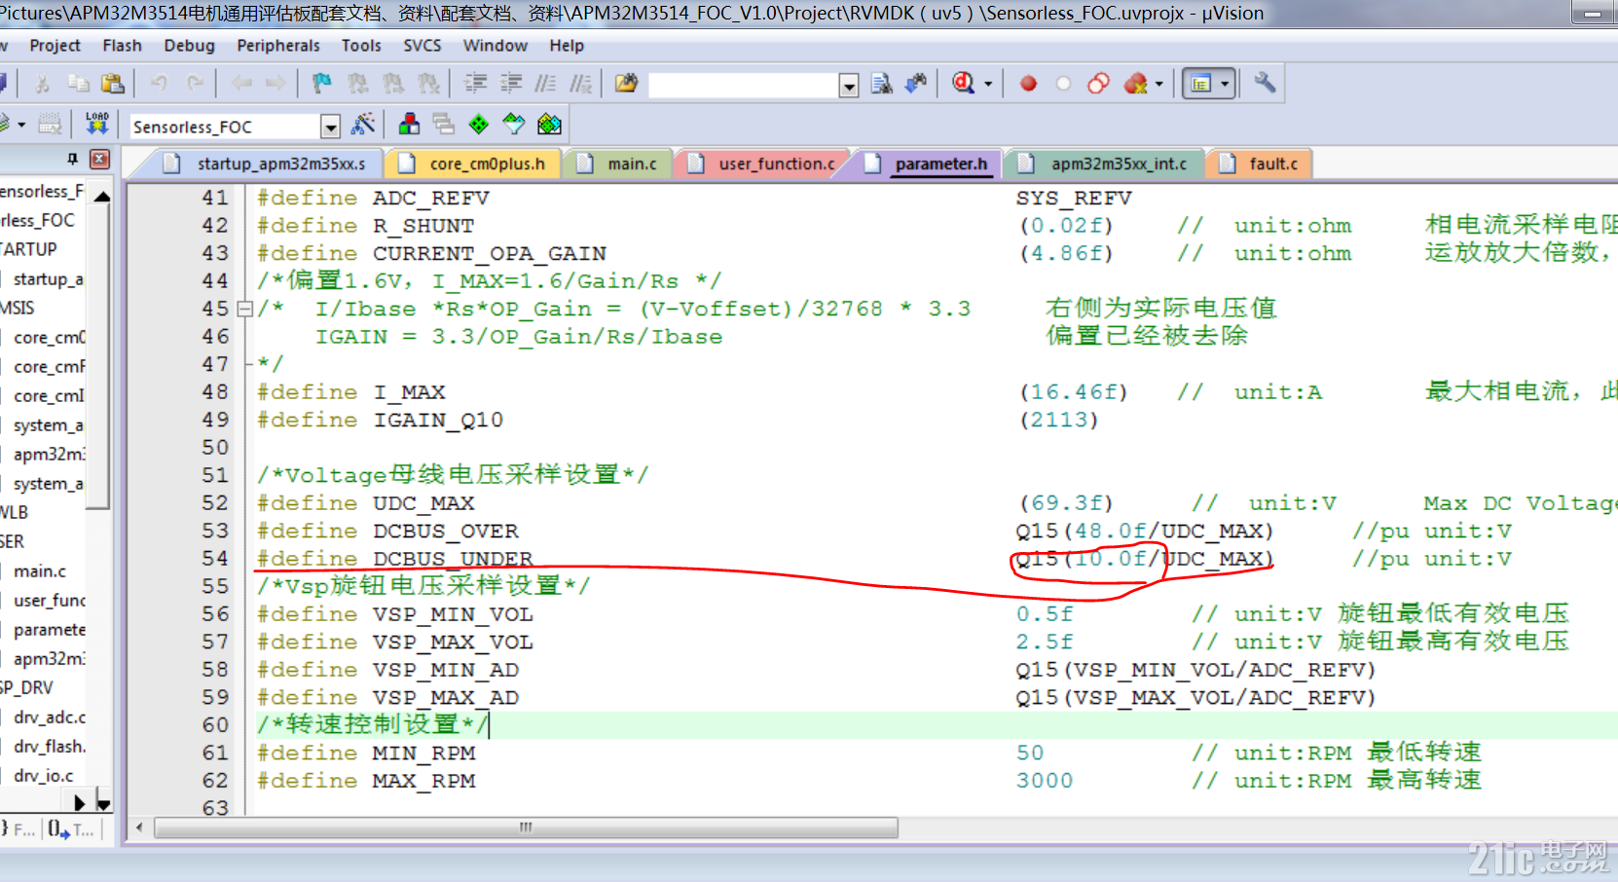Unindent selected lines icon
This screenshot has width=1618, height=882.
click(x=510, y=85)
